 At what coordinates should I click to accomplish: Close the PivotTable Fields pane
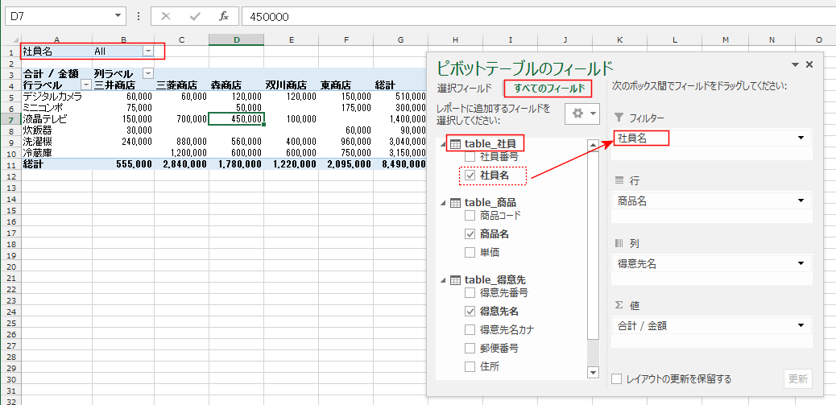(809, 64)
